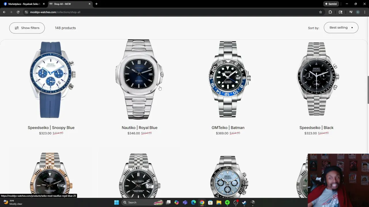Open Task View on the taskbar
Screen dimensions: 369x207
168,202
